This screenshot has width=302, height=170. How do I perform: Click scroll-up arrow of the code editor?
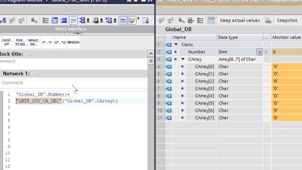[x=151, y=53]
